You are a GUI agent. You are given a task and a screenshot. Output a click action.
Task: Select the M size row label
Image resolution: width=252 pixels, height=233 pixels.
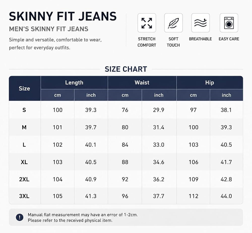[24, 127]
